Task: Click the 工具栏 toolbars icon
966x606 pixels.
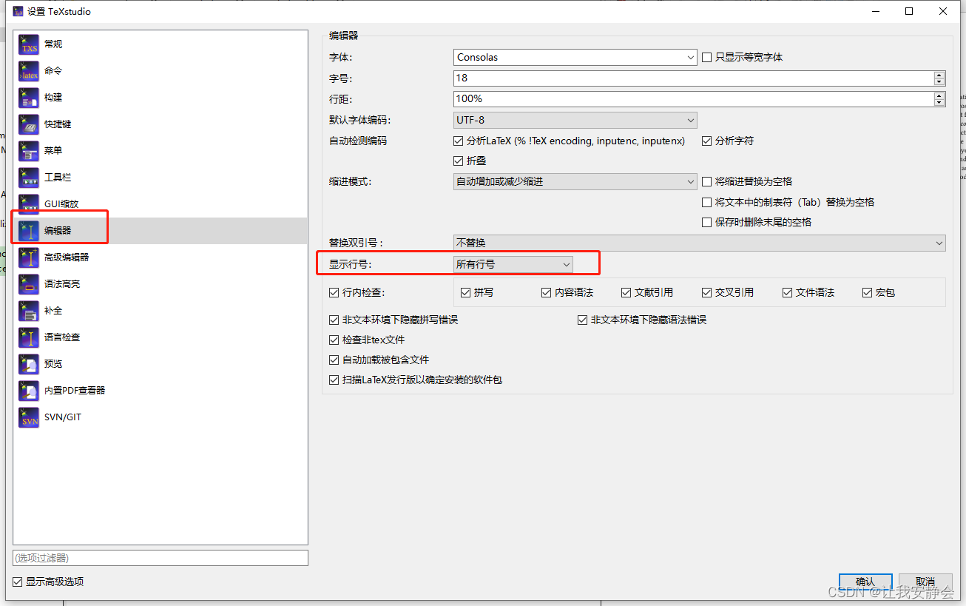Action: 29,178
